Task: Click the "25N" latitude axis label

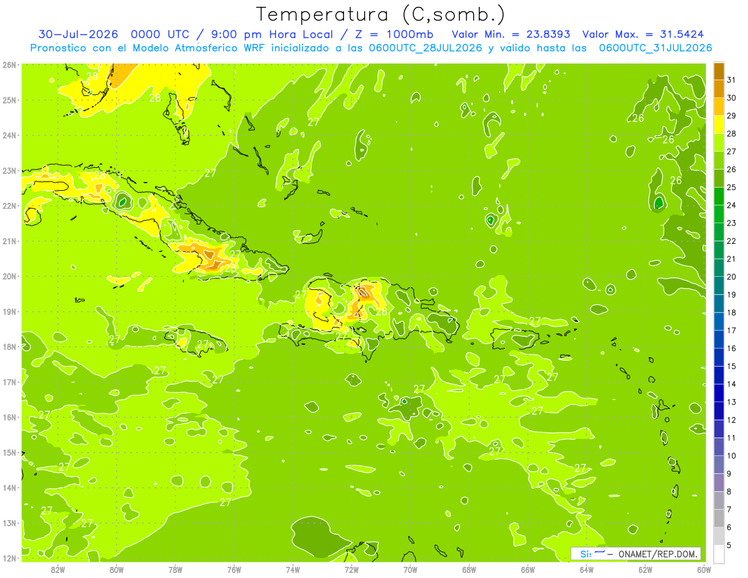Action: [x=9, y=100]
